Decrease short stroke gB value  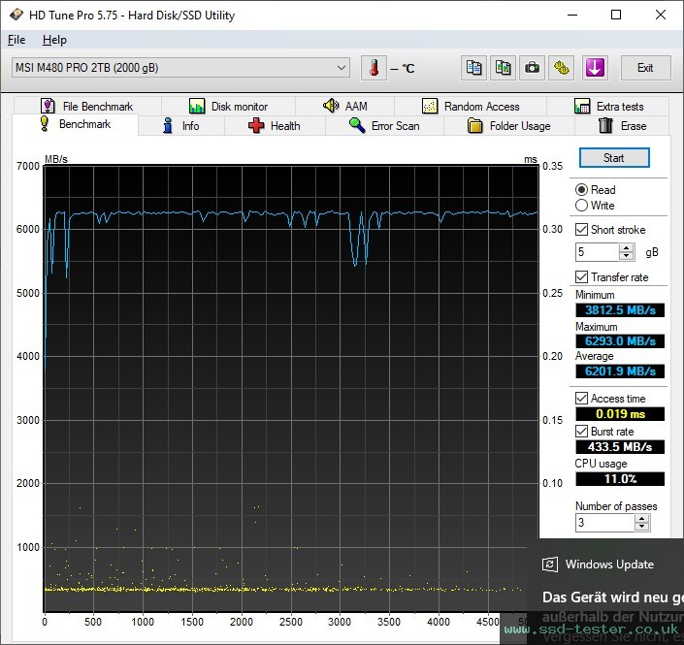click(627, 256)
